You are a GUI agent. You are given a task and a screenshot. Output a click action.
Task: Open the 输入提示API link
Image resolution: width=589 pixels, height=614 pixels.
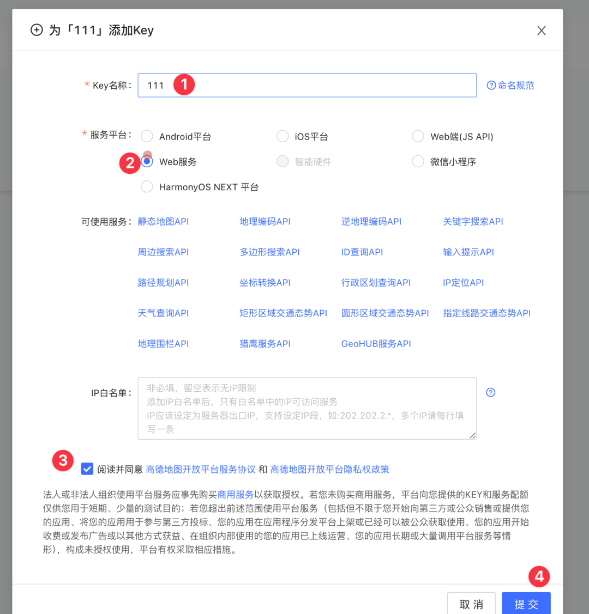click(x=468, y=252)
